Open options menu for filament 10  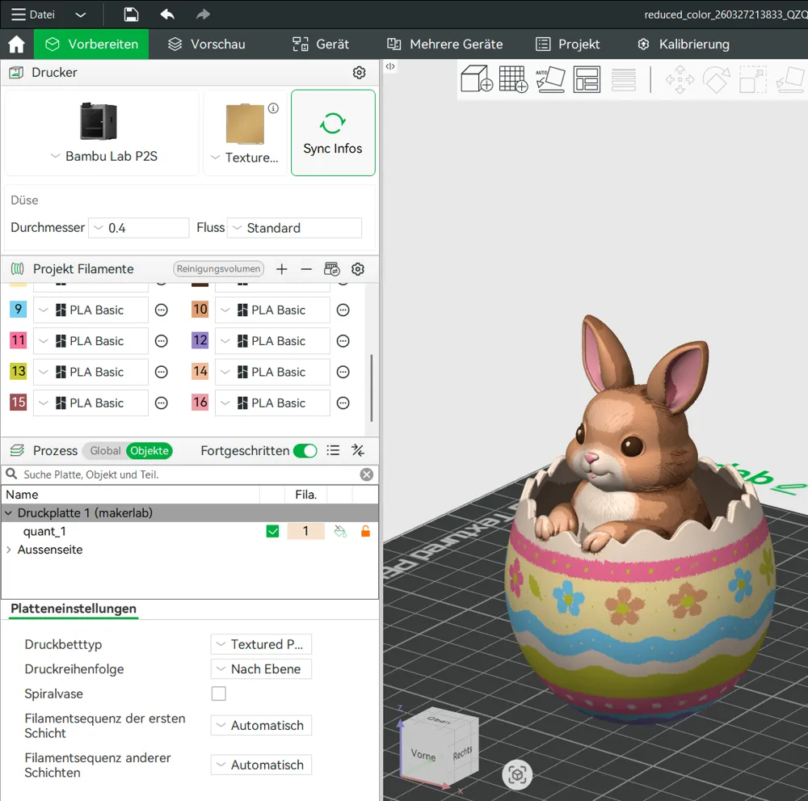click(x=343, y=310)
